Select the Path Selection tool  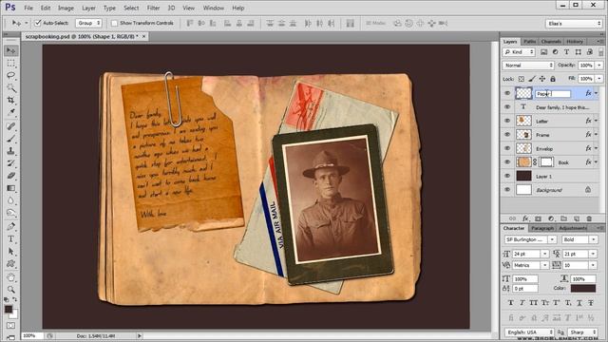pos(10,251)
